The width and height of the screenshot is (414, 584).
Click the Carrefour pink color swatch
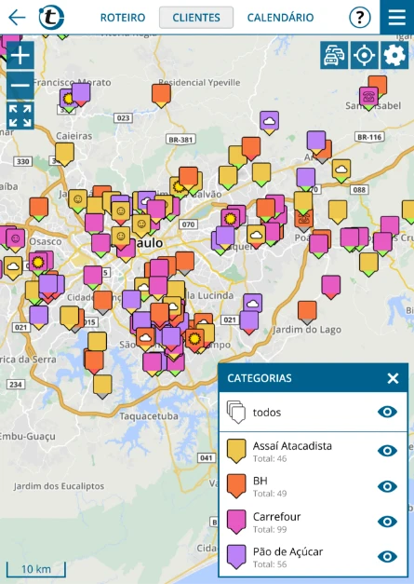(236, 522)
